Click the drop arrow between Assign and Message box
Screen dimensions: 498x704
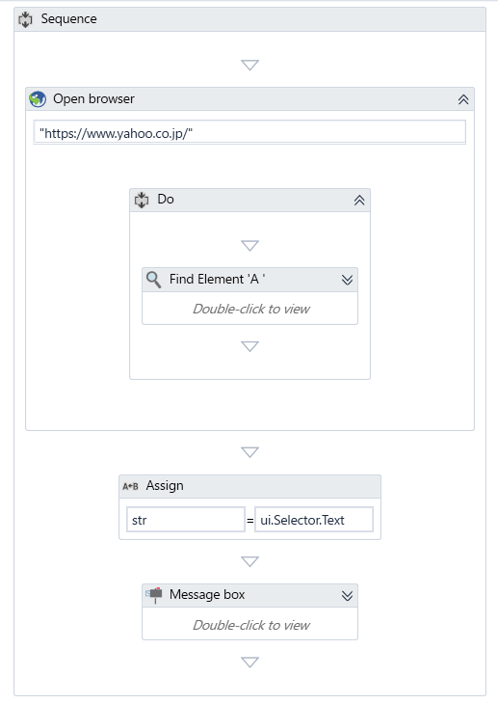249,561
